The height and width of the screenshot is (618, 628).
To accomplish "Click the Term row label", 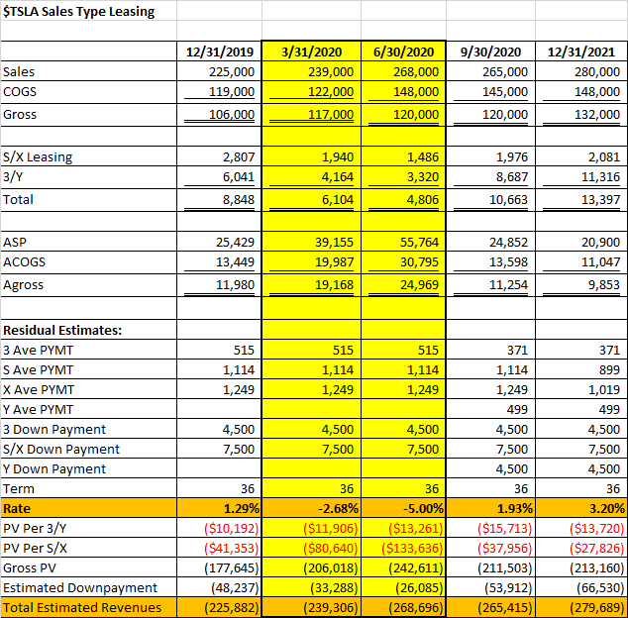I will coord(19,489).
